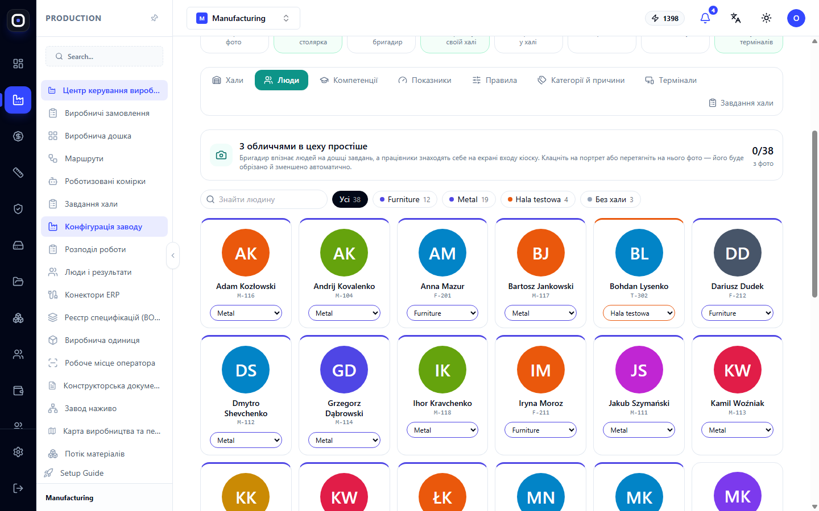The width and height of the screenshot is (819, 511).
Task: Open the user avatar O menu
Action: pos(796,18)
